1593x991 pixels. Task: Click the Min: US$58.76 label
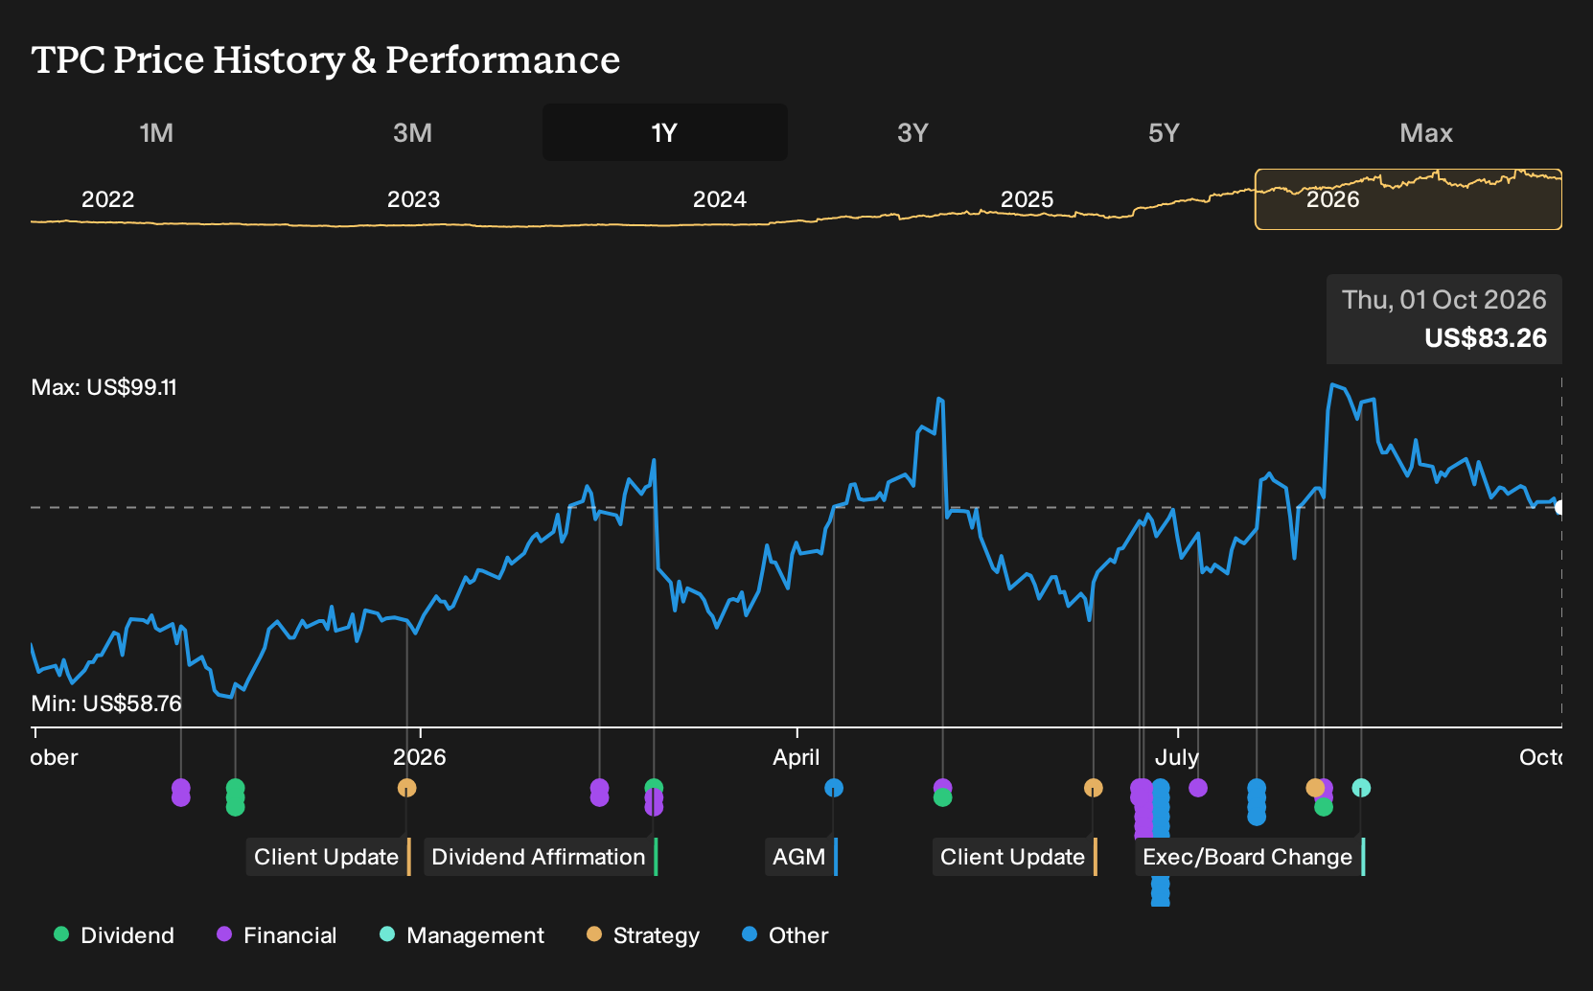106,703
